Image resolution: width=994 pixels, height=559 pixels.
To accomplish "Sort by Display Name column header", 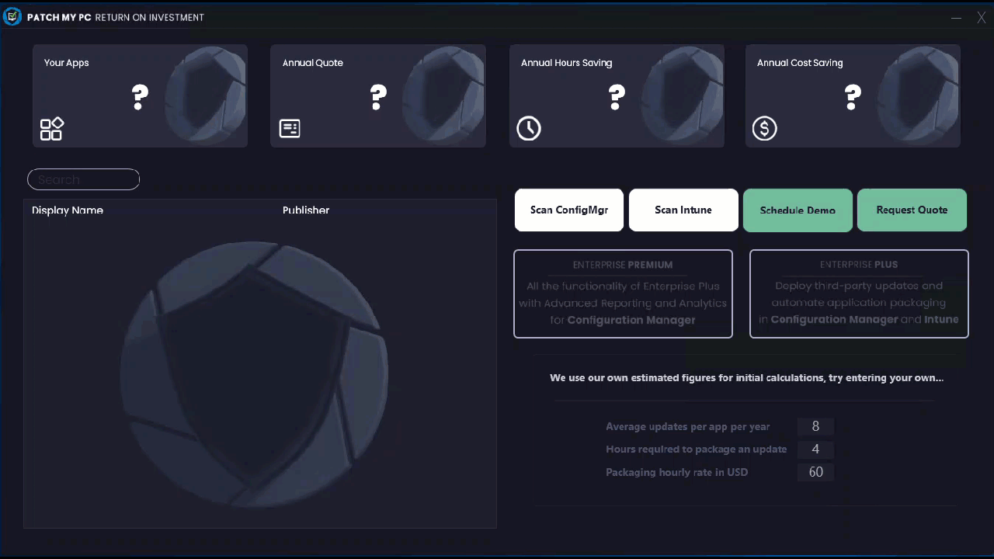I will coord(68,210).
